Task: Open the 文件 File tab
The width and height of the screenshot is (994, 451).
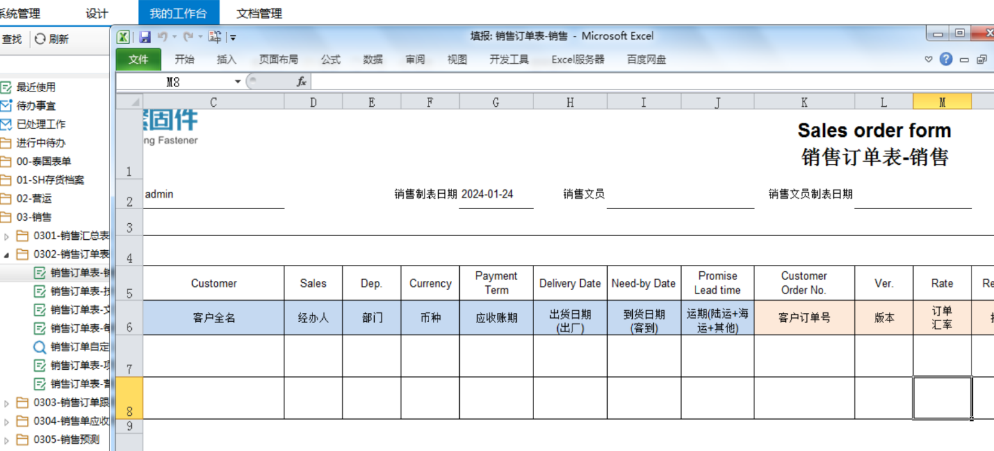Action: pyautogui.click(x=138, y=59)
